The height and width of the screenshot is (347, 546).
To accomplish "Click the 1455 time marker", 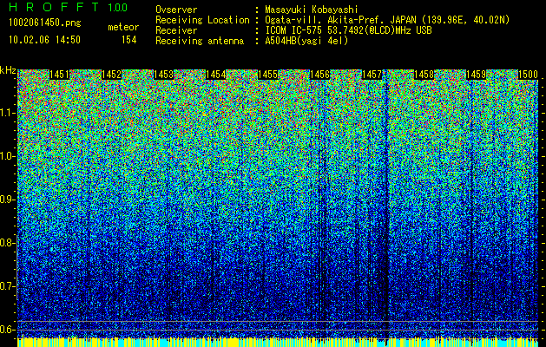I will coord(267,75).
